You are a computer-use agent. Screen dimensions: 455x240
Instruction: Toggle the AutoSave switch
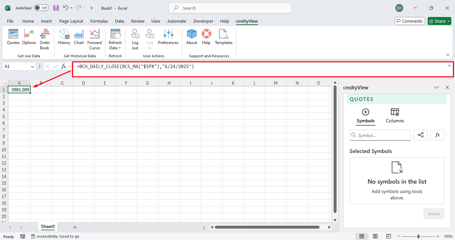pos(41,8)
